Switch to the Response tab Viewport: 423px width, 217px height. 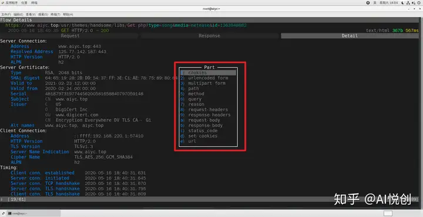point(209,36)
